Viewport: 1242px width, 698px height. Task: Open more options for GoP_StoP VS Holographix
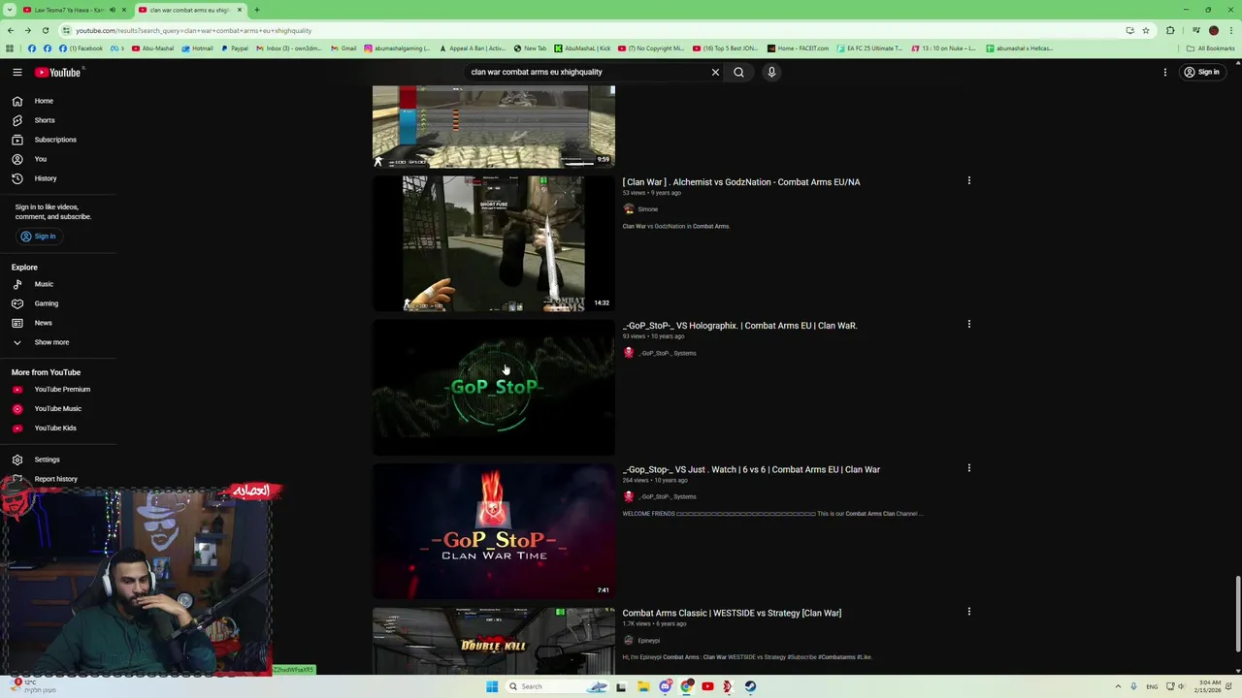click(x=968, y=325)
